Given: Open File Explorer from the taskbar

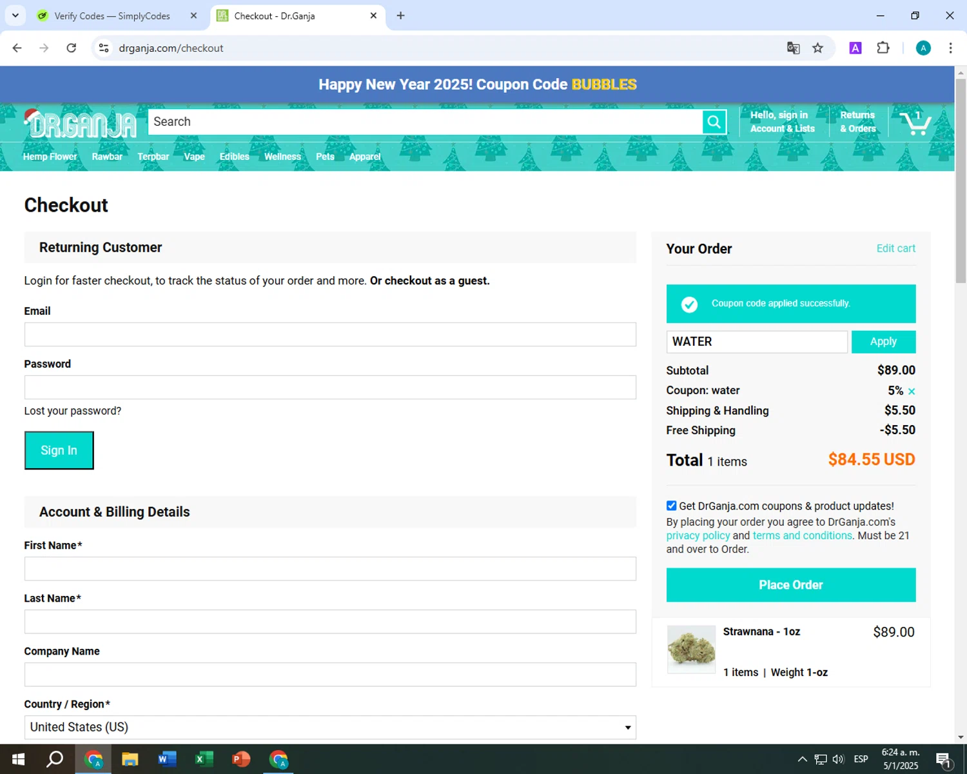Looking at the screenshot, I should pos(130,759).
